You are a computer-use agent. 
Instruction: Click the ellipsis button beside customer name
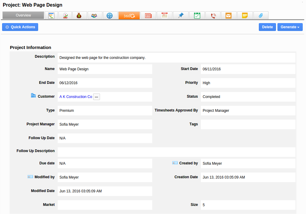pos(96,97)
